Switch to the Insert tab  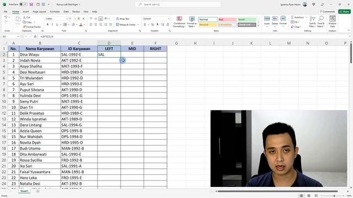(x=26, y=12)
